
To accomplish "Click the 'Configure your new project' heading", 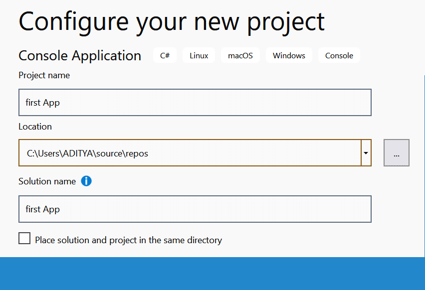I will click(x=172, y=21).
